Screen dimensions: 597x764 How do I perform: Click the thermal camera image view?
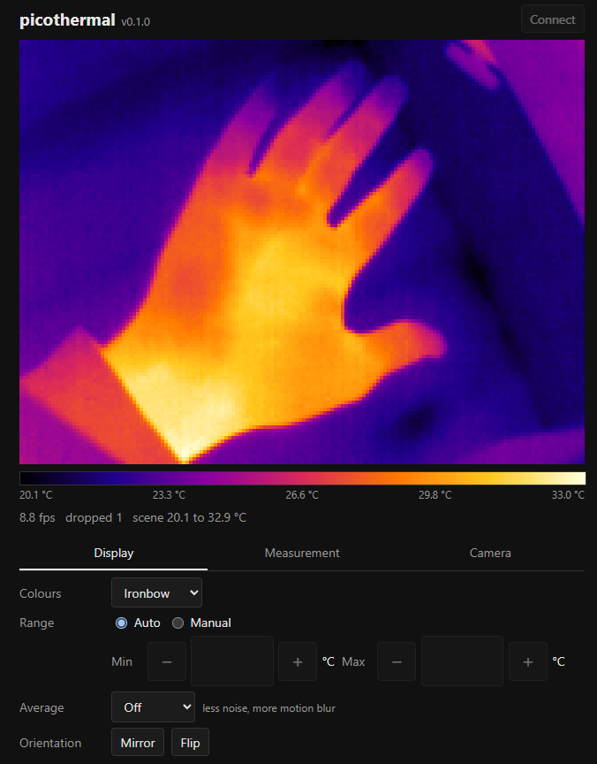tap(302, 252)
